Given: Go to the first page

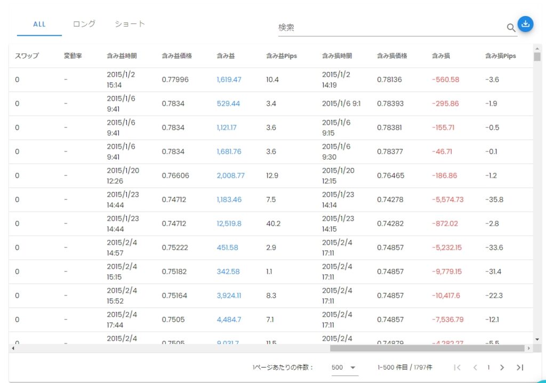Looking at the screenshot, I should coord(457,368).
